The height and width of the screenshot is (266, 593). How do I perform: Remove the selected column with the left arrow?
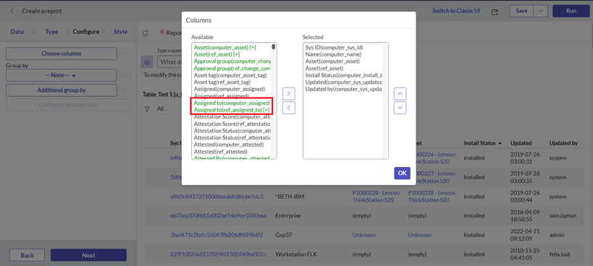(289, 108)
